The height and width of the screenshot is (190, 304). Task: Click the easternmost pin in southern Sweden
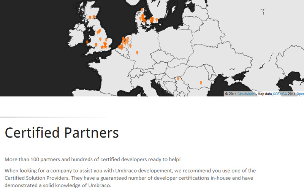coord(157,20)
